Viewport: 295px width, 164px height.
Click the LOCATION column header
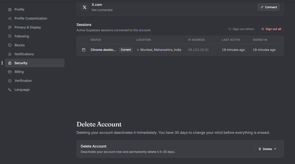[143, 40]
